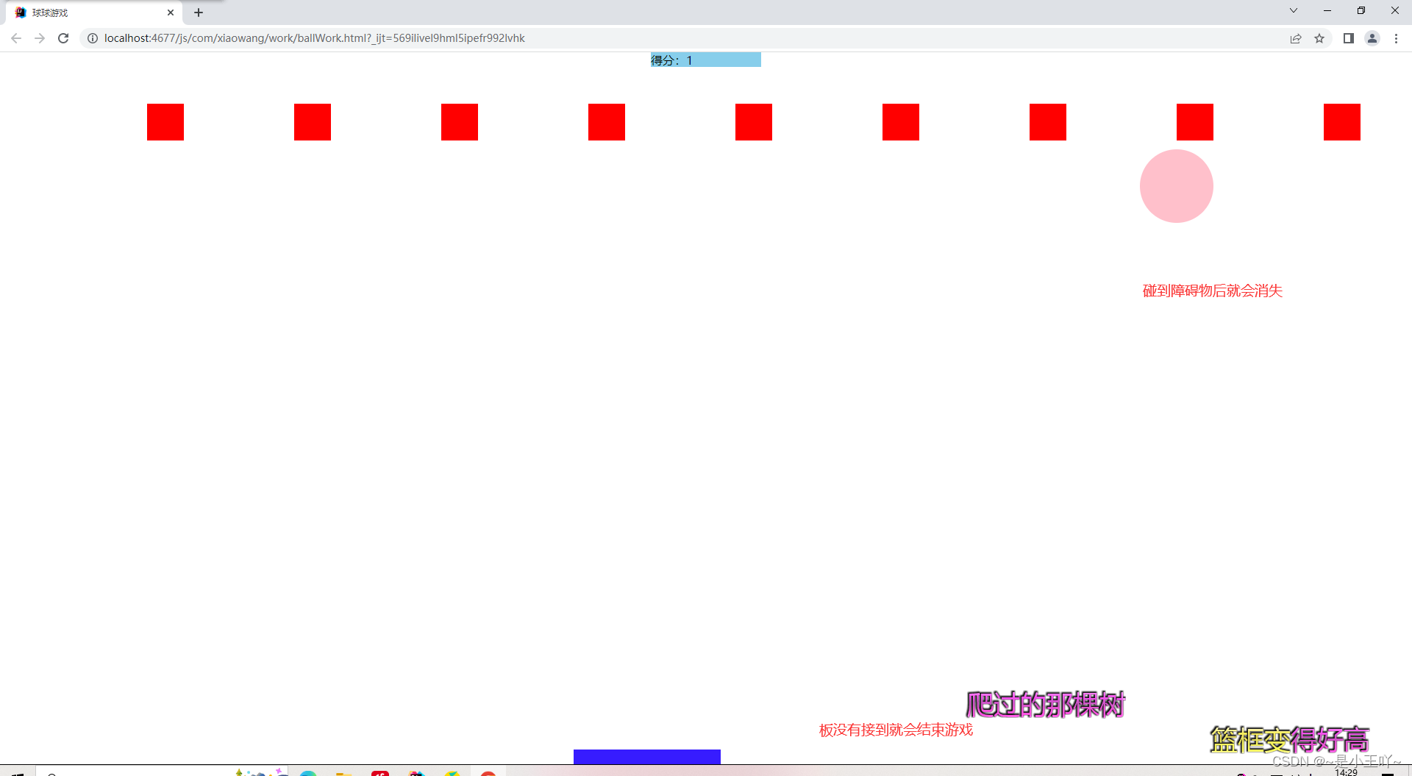View site information icon beside localhost URL
Viewport: 1412px width, 776px height.
pyautogui.click(x=93, y=38)
